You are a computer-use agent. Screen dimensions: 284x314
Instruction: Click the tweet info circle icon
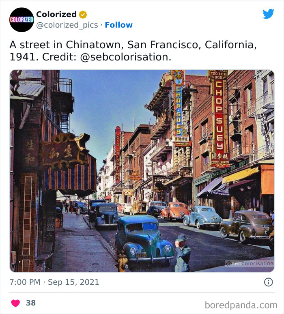(x=268, y=282)
